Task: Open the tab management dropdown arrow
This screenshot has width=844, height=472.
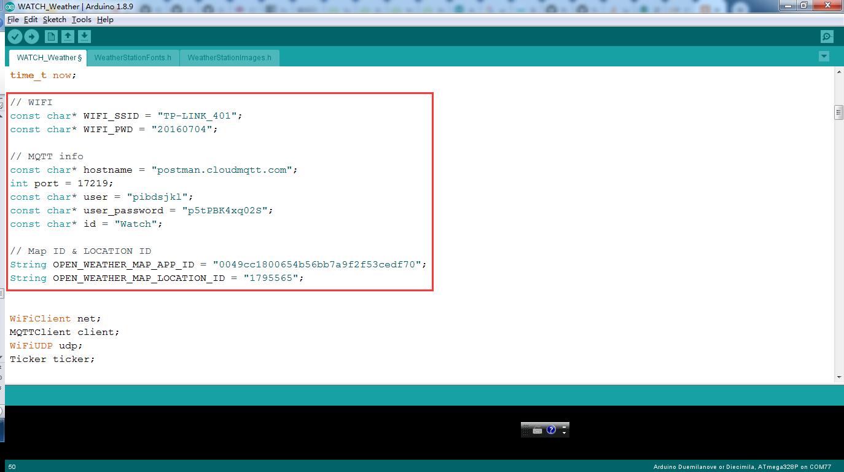Action: (x=824, y=57)
